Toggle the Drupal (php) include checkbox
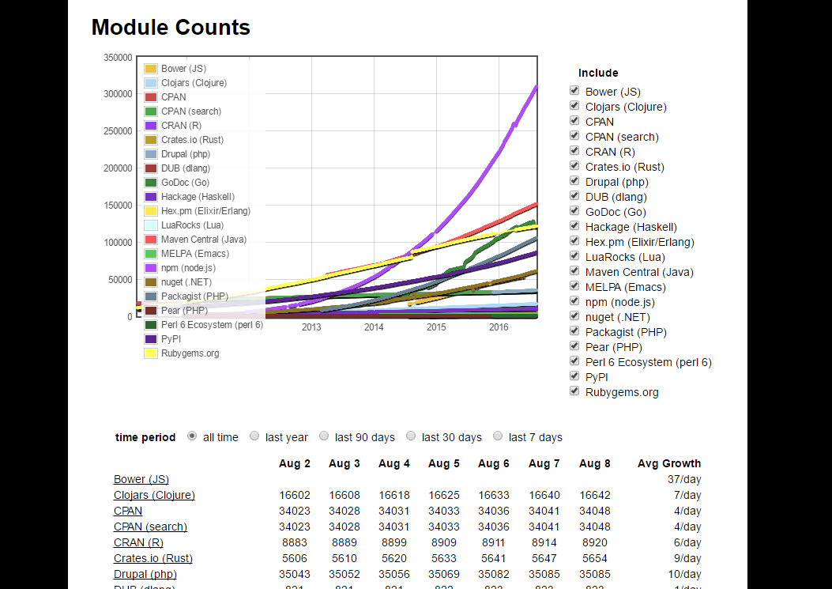832x589 pixels. 574,180
